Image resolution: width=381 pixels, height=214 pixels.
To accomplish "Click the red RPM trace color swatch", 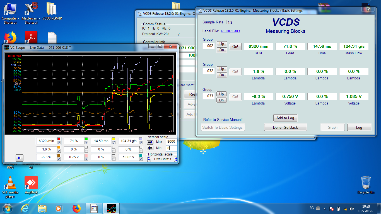I will coord(59,139).
